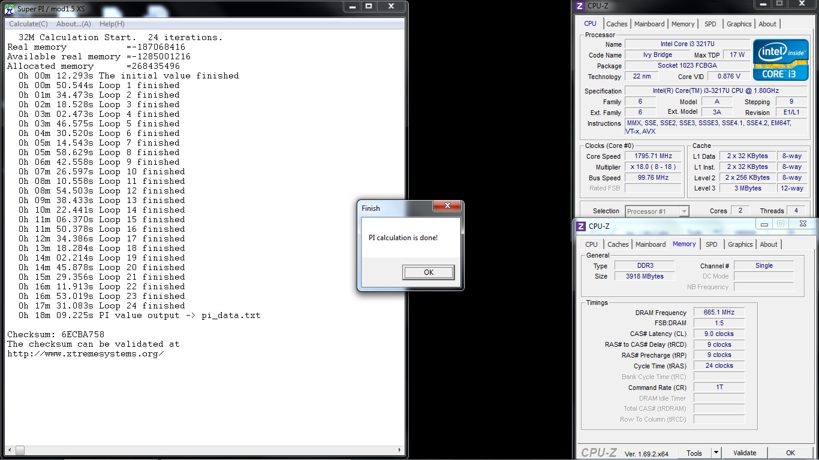Close the Finish dialog with X
819x460 pixels.
[447, 207]
